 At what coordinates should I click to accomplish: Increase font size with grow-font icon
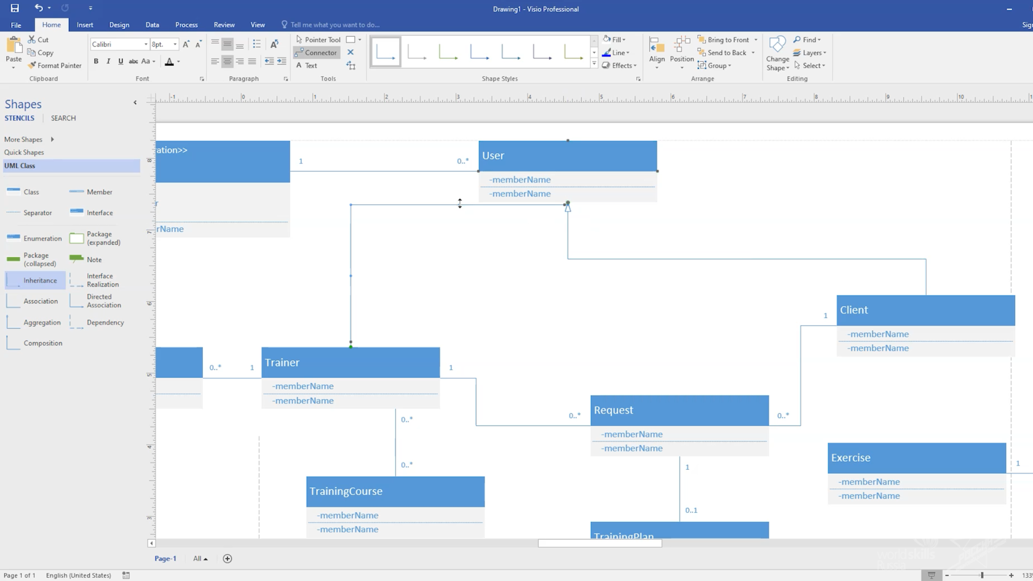pos(186,44)
